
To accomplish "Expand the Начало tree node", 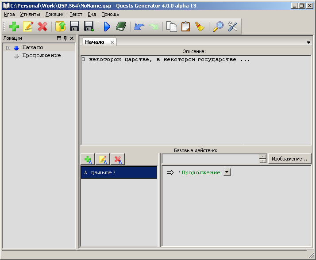I will pos(8,48).
